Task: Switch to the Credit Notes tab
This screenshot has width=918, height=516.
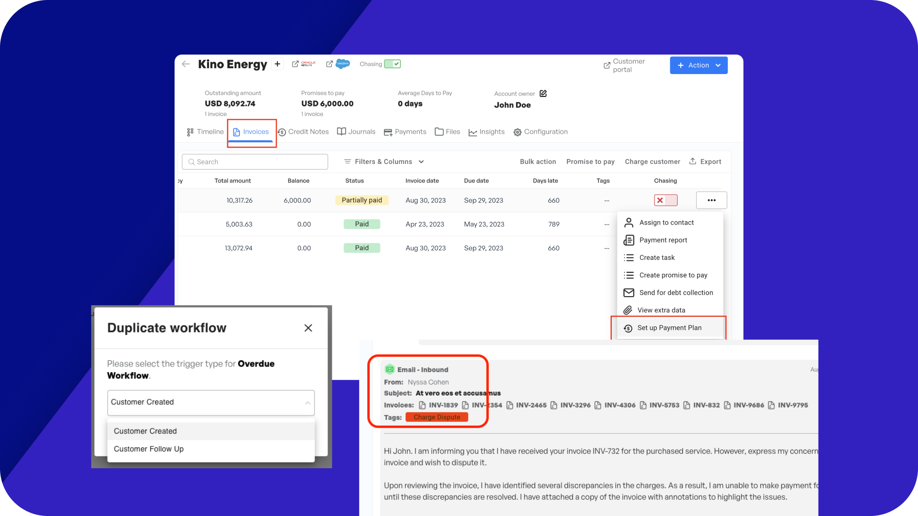Action: coord(303,132)
